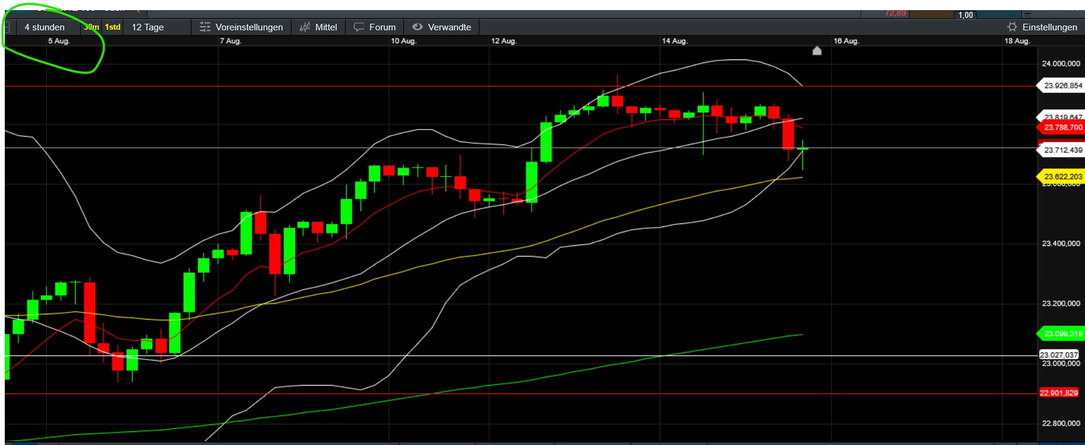The width and height of the screenshot is (1085, 445).
Task: Click the '18 Aug.' date axis label
Action: (x=1017, y=41)
